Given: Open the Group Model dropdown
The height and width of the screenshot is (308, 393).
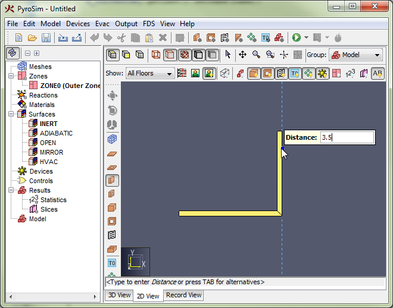Looking at the screenshot, I should click(x=355, y=55).
